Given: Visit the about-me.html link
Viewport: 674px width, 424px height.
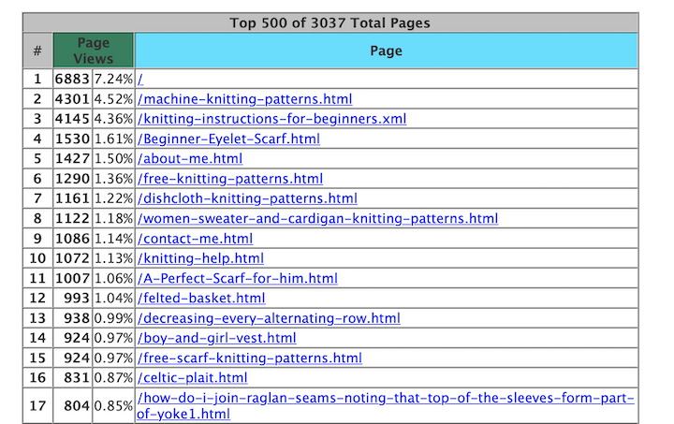Looking at the screenshot, I should point(189,159).
